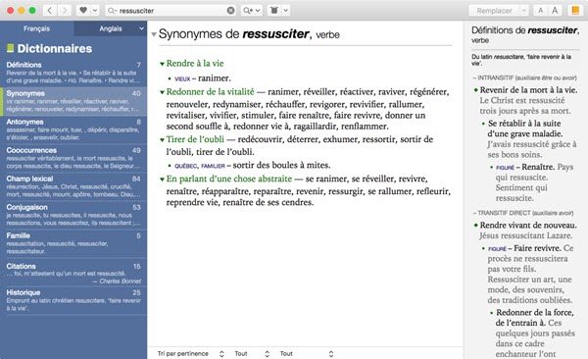Open the Famille dictionary entry
This screenshot has width=588, height=359.
(x=73, y=243)
